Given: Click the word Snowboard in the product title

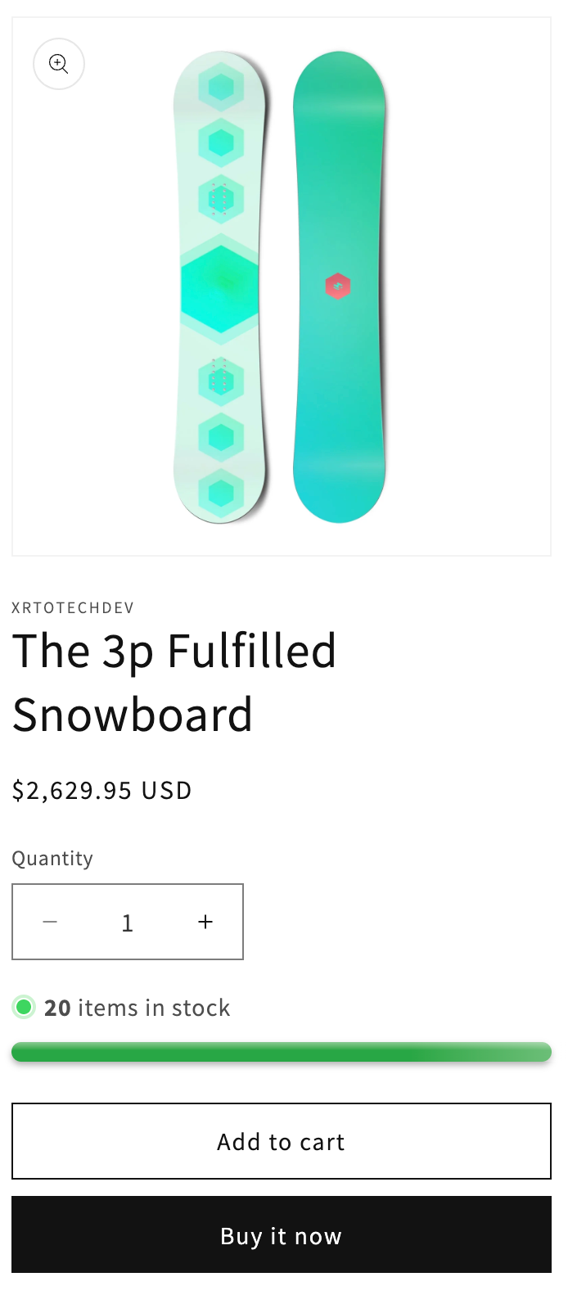Looking at the screenshot, I should (x=133, y=715).
